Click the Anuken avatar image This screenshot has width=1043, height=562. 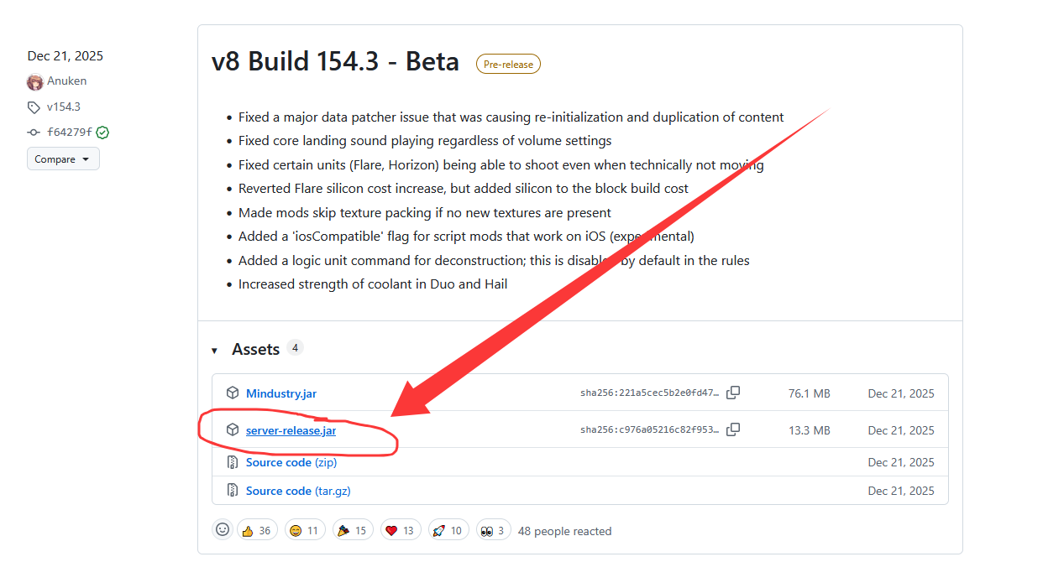[35, 81]
